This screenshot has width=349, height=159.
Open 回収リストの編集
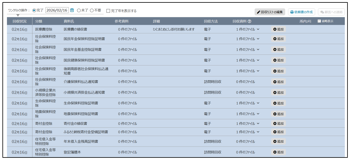[270, 12]
